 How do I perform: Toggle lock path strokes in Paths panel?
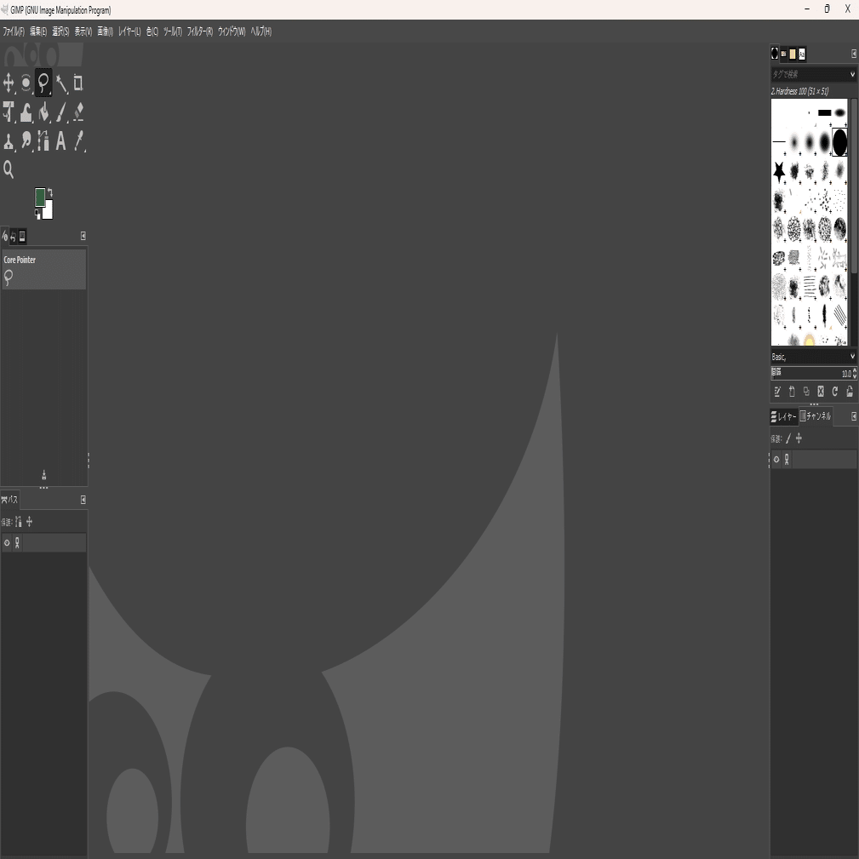19,522
